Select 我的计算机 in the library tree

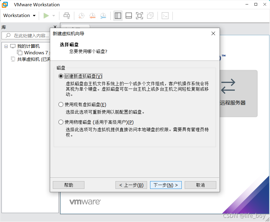click(28, 46)
